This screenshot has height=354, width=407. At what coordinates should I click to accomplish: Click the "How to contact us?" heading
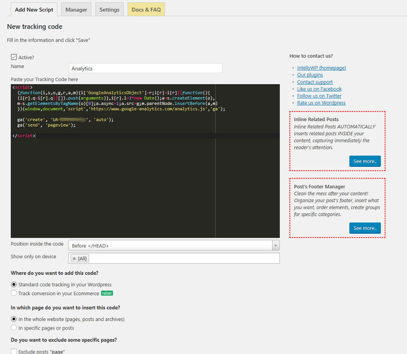311,56
